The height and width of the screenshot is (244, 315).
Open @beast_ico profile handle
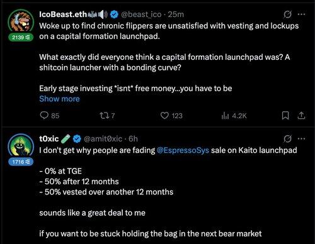click(x=141, y=14)
